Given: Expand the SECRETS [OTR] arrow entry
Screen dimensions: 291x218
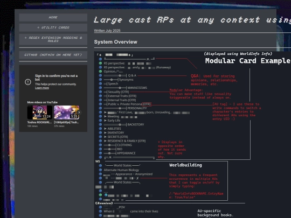Looking at the screenshot, I should coord(105,137).
